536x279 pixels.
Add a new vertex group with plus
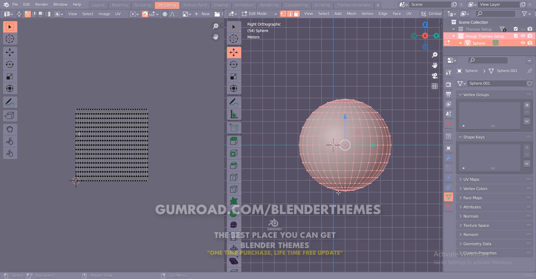click(x=527, y=105)
